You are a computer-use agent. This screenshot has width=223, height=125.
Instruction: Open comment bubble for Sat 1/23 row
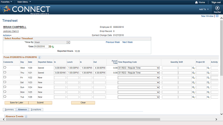5,82
